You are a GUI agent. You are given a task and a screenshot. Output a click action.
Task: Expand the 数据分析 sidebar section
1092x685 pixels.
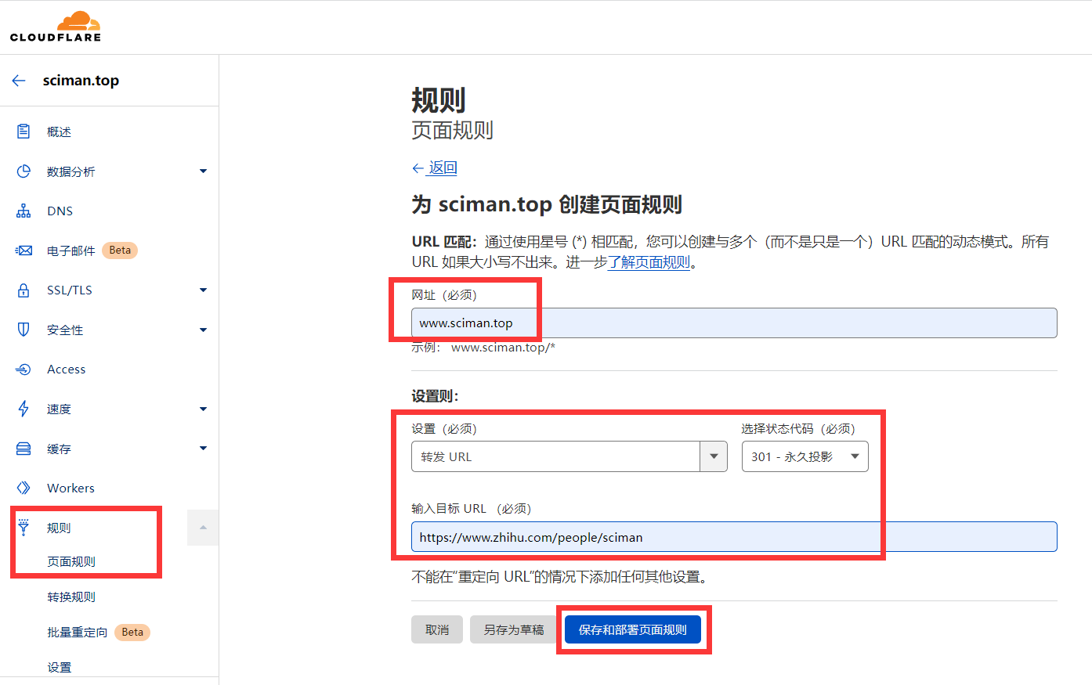pyautogui.click(x=203, y=171)
